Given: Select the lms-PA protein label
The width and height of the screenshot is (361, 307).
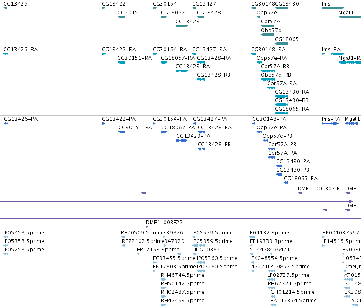Looking at the screenshot, I should pos(331,119).
